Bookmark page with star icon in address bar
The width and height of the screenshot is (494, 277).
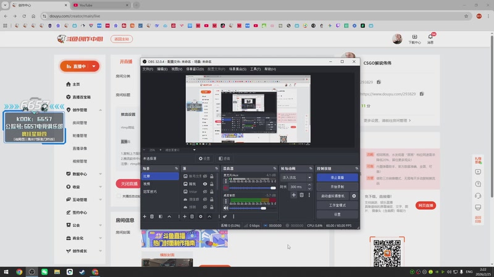(466, 16)
